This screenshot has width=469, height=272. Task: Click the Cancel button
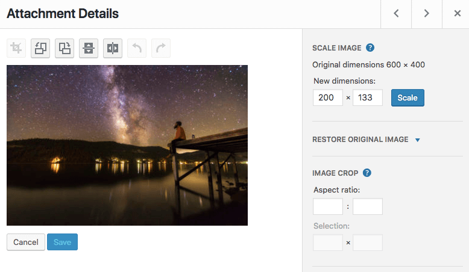26,242
